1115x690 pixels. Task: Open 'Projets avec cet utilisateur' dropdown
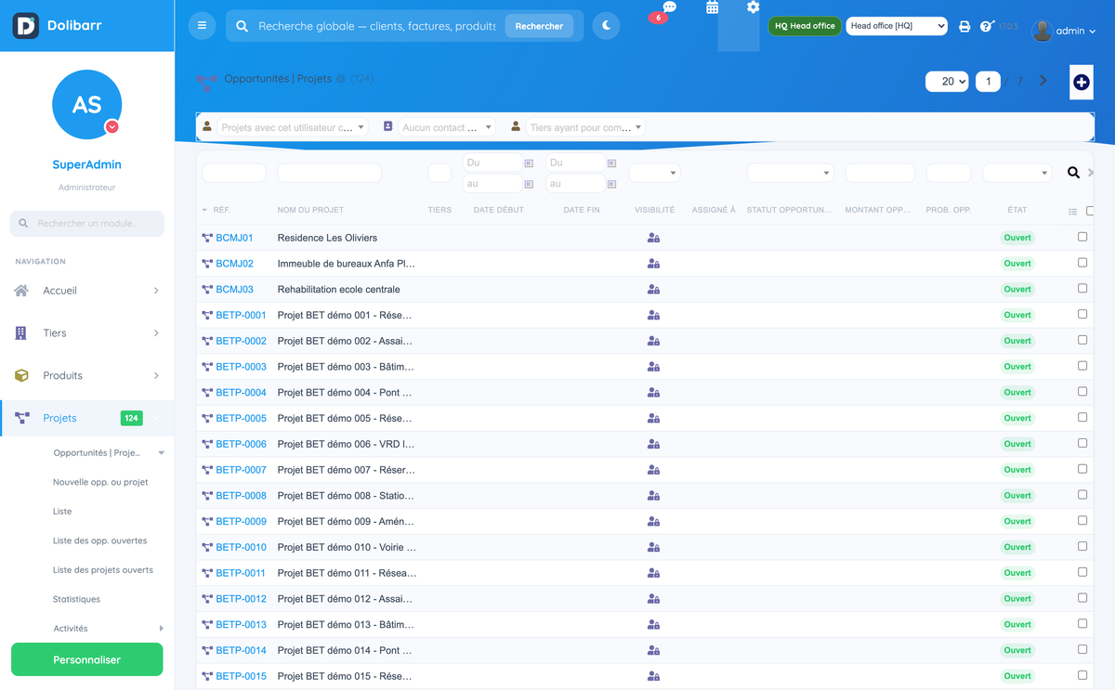[293, 127]
